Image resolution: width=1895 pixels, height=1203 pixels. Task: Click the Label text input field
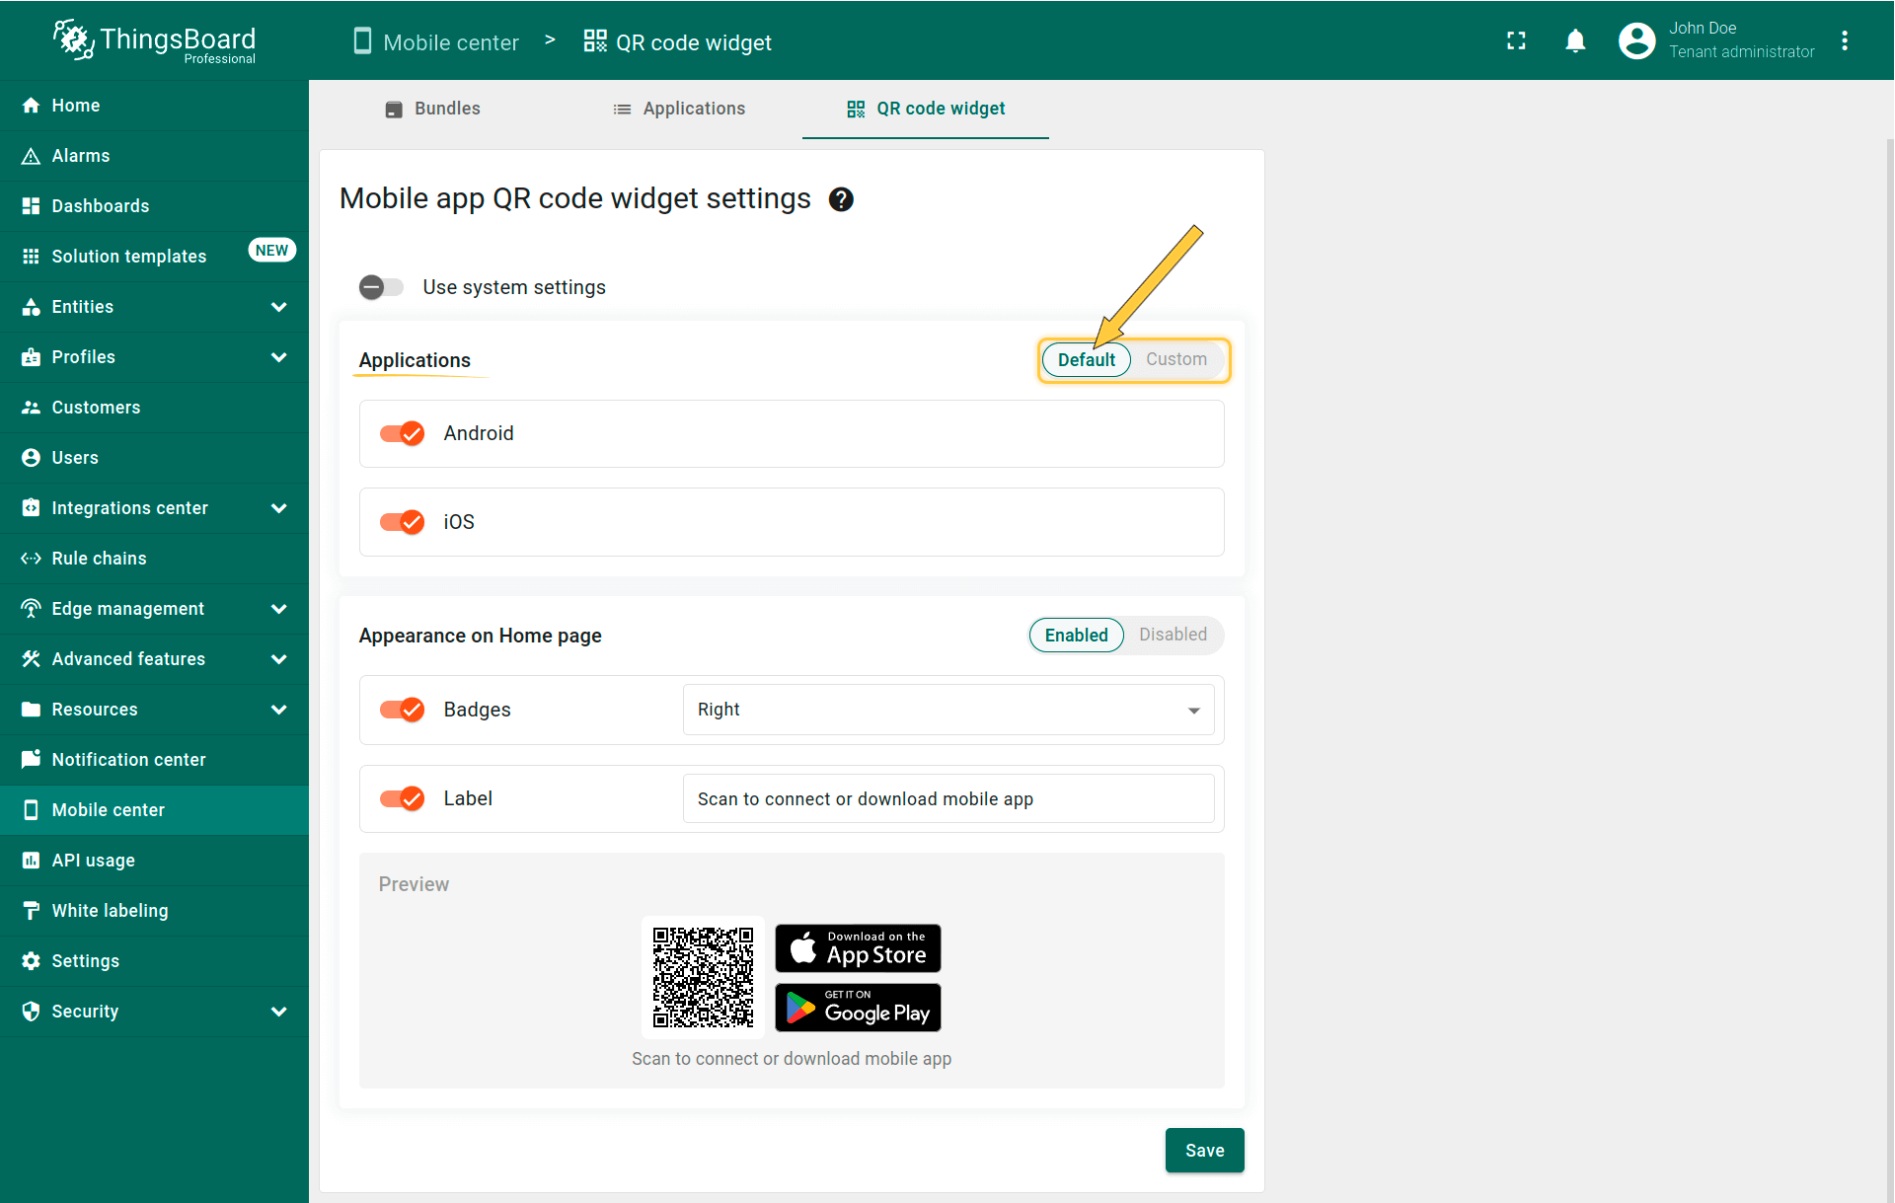pyautogui.click(x=947, y=798)
